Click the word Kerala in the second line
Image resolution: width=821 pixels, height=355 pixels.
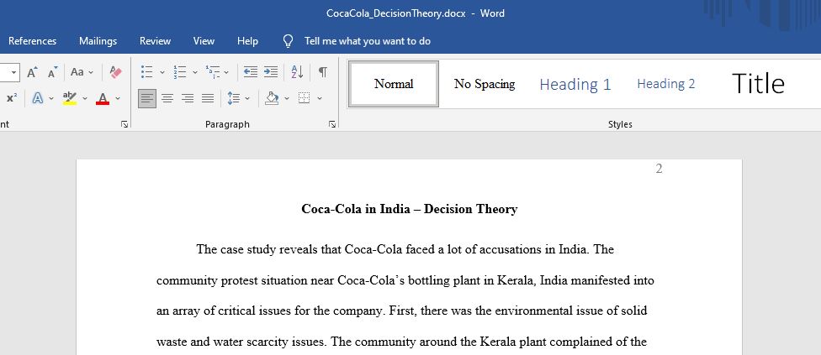515,280
